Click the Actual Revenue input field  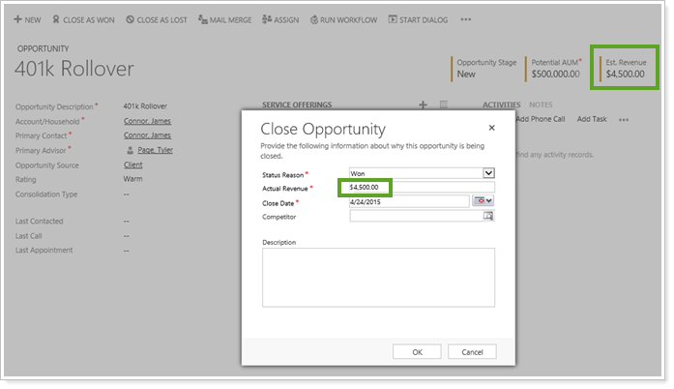coord(421,188)
